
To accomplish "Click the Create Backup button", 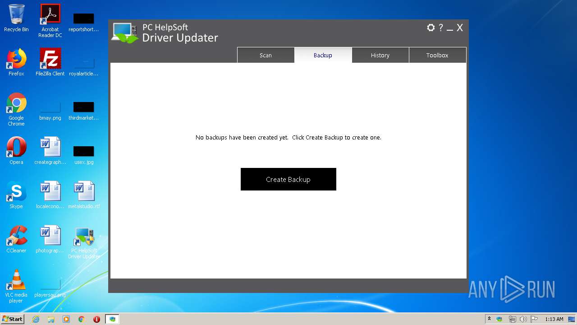I will click(288, 179).
